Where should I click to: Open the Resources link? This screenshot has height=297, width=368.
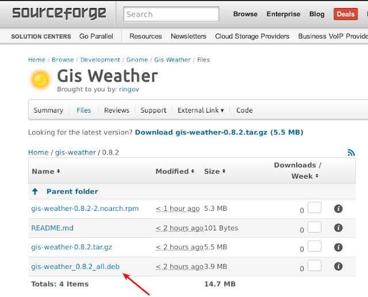pos(145,36)
